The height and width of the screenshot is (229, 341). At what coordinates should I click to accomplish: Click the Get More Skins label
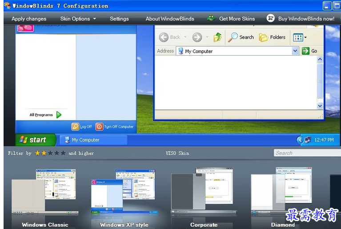(x=237, y=19)
